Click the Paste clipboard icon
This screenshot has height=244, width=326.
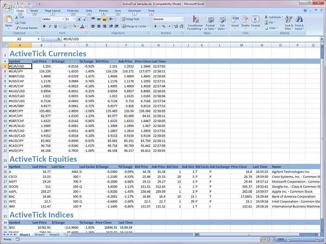[x=9, y=21]
